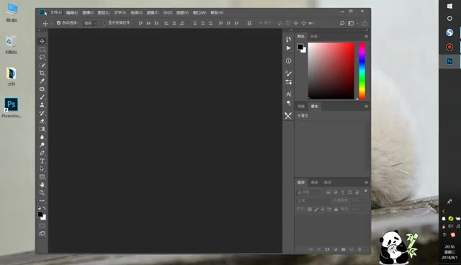Open the Actions panel play icon
Screen dimensions: 461x265
[288, 48]
